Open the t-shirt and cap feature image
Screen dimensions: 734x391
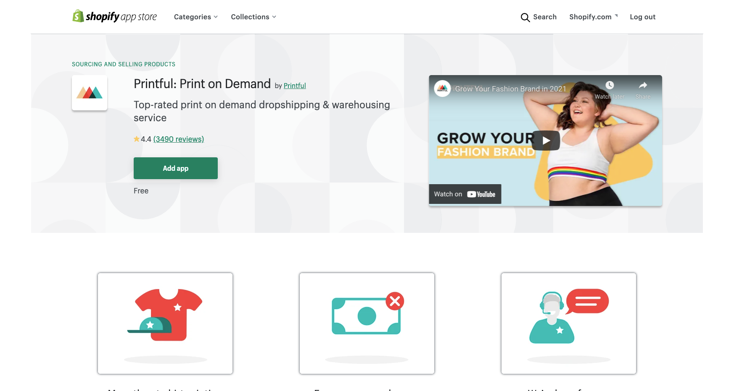[165, 323]
